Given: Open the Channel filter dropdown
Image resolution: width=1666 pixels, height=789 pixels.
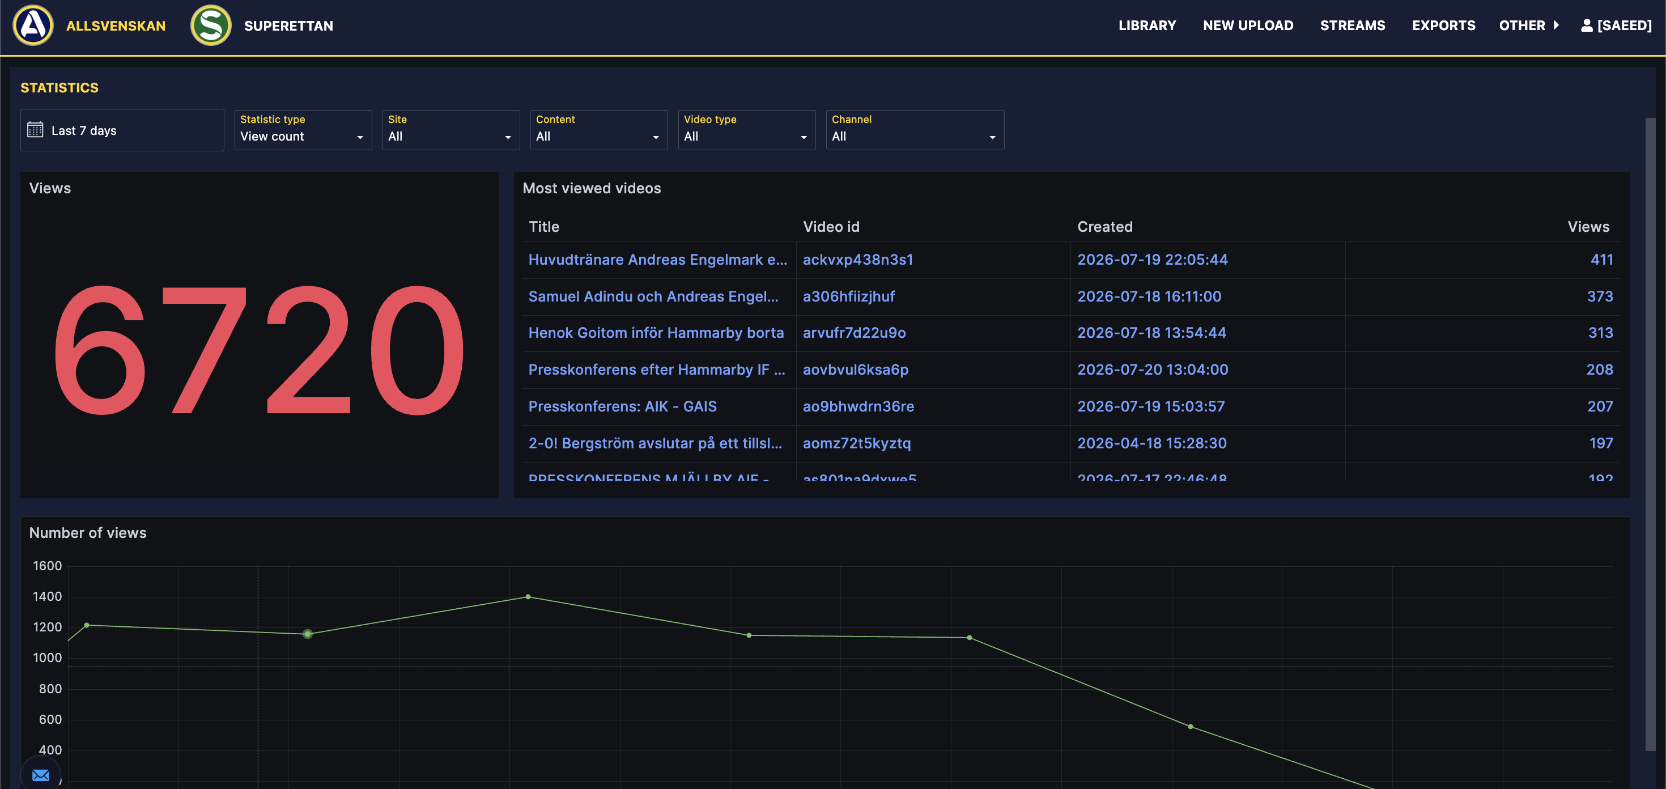Looking at the screenshot, I should tap(915, 130).
